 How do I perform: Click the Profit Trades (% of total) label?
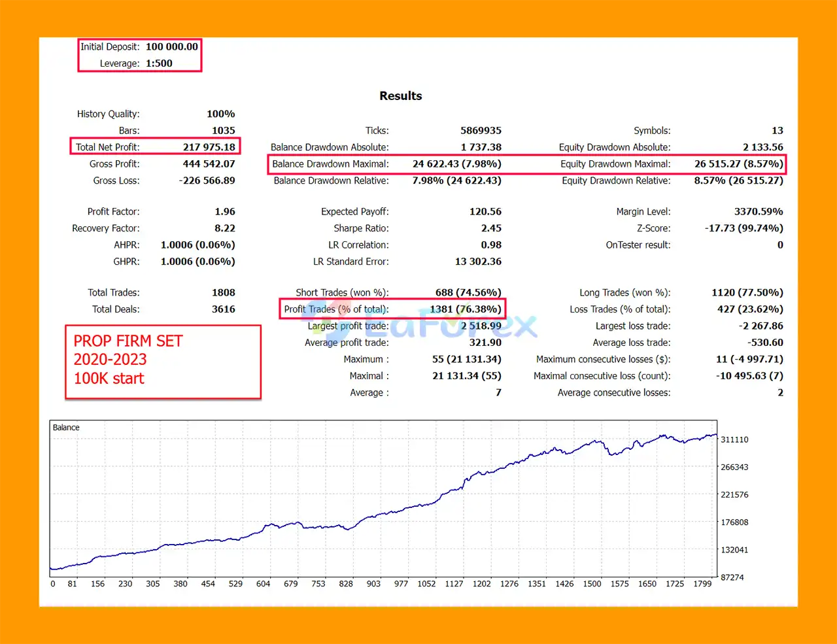coord(336,309)
